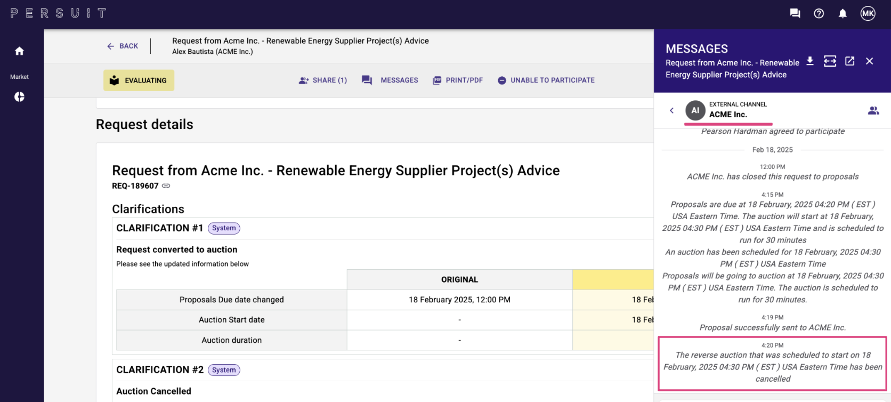
Task: Click System tag on Clarification #2
Action: click(x=224, y=370)
